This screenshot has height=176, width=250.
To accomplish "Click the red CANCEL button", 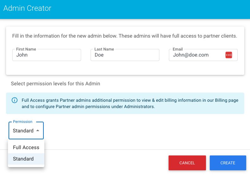I will point(187,163).
